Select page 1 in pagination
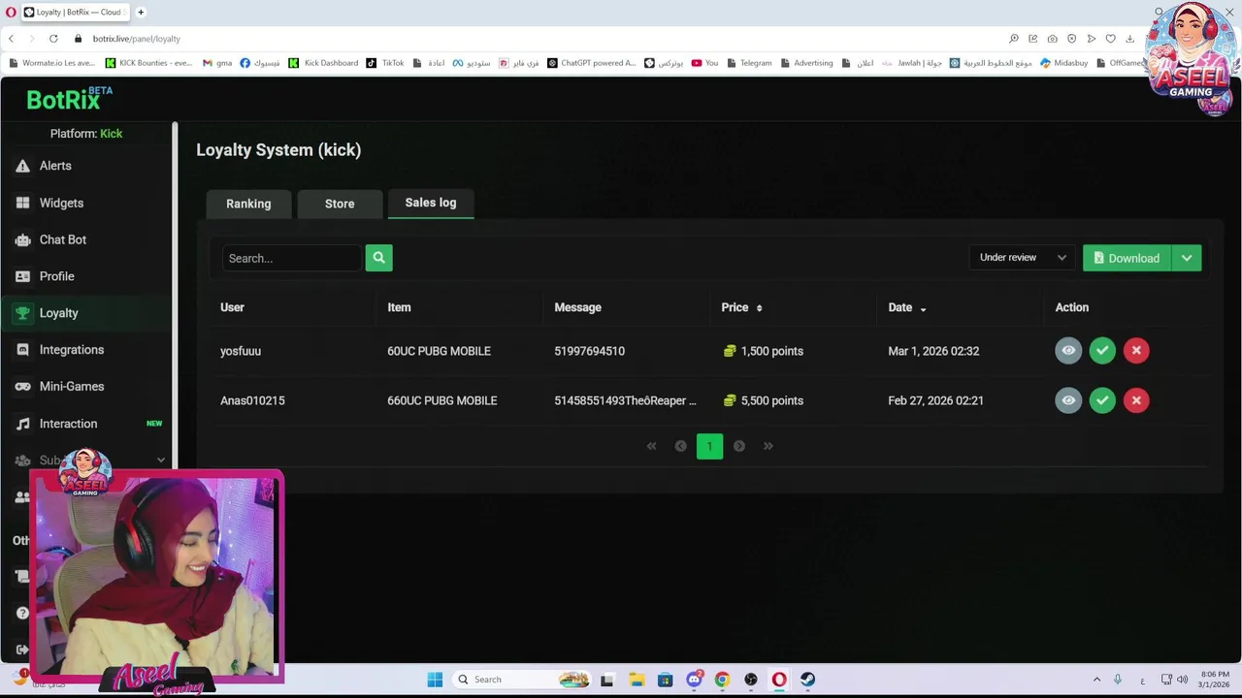Screen dimensions: 1242x698 pos(709,446)
